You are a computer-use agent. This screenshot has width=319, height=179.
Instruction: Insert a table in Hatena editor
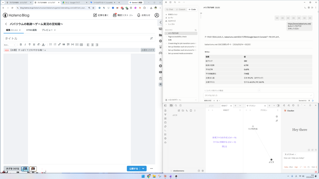pos(81,45)
